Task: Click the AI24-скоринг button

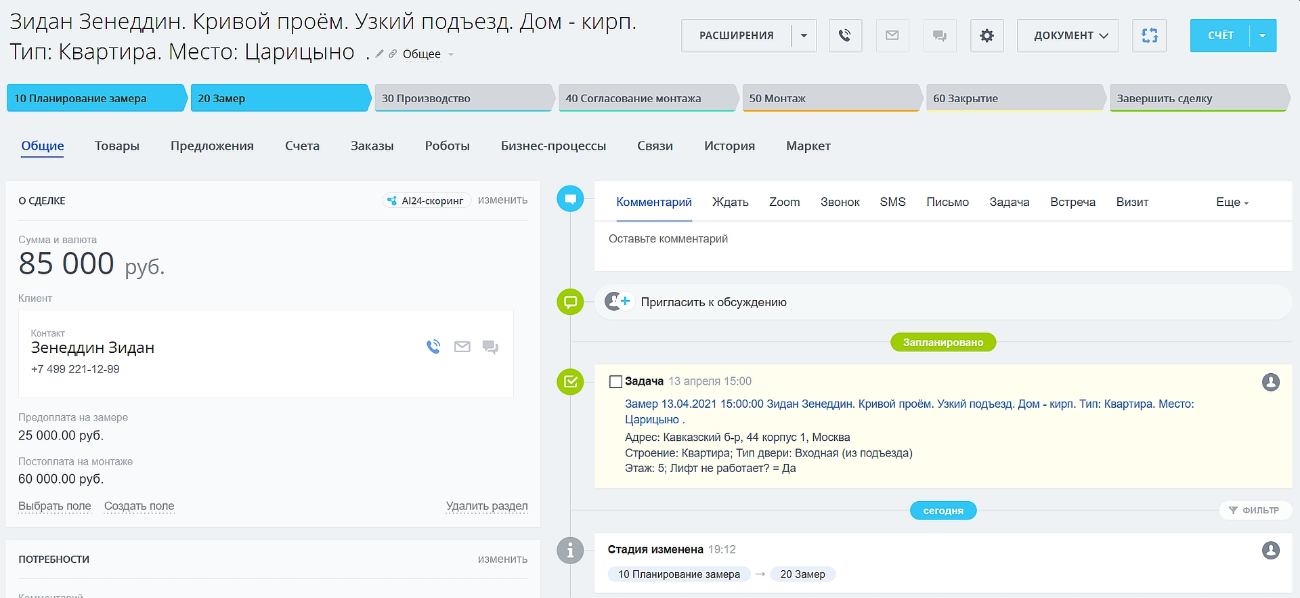Action: (427, 200)
